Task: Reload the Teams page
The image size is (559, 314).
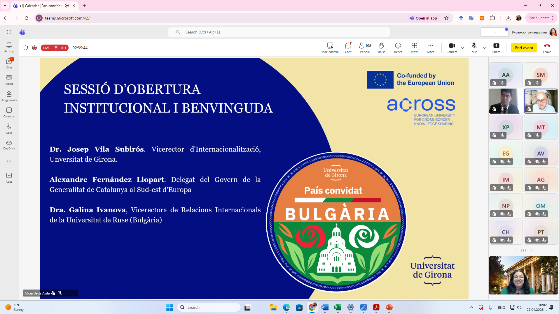Action: point(27,18)
